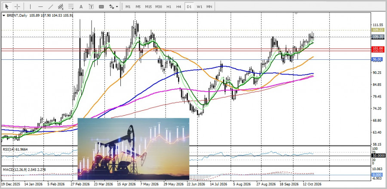Click the RSI 50.0000 level tag

click(x=378, y=156)
